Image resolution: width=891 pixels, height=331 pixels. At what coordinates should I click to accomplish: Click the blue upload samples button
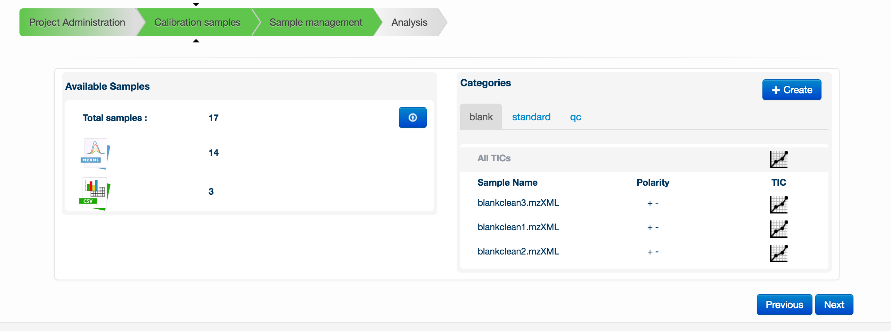coord(412,118)
